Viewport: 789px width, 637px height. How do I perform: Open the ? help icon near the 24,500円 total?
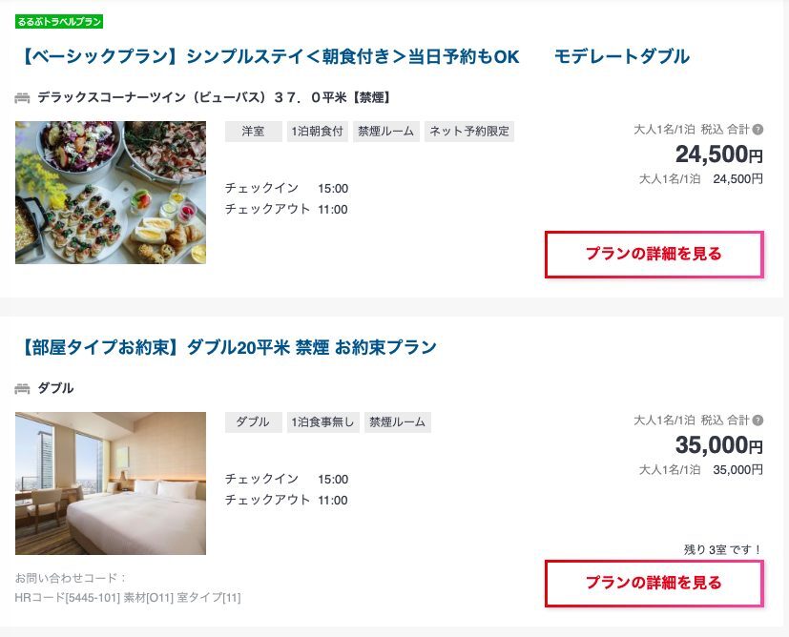757,127
